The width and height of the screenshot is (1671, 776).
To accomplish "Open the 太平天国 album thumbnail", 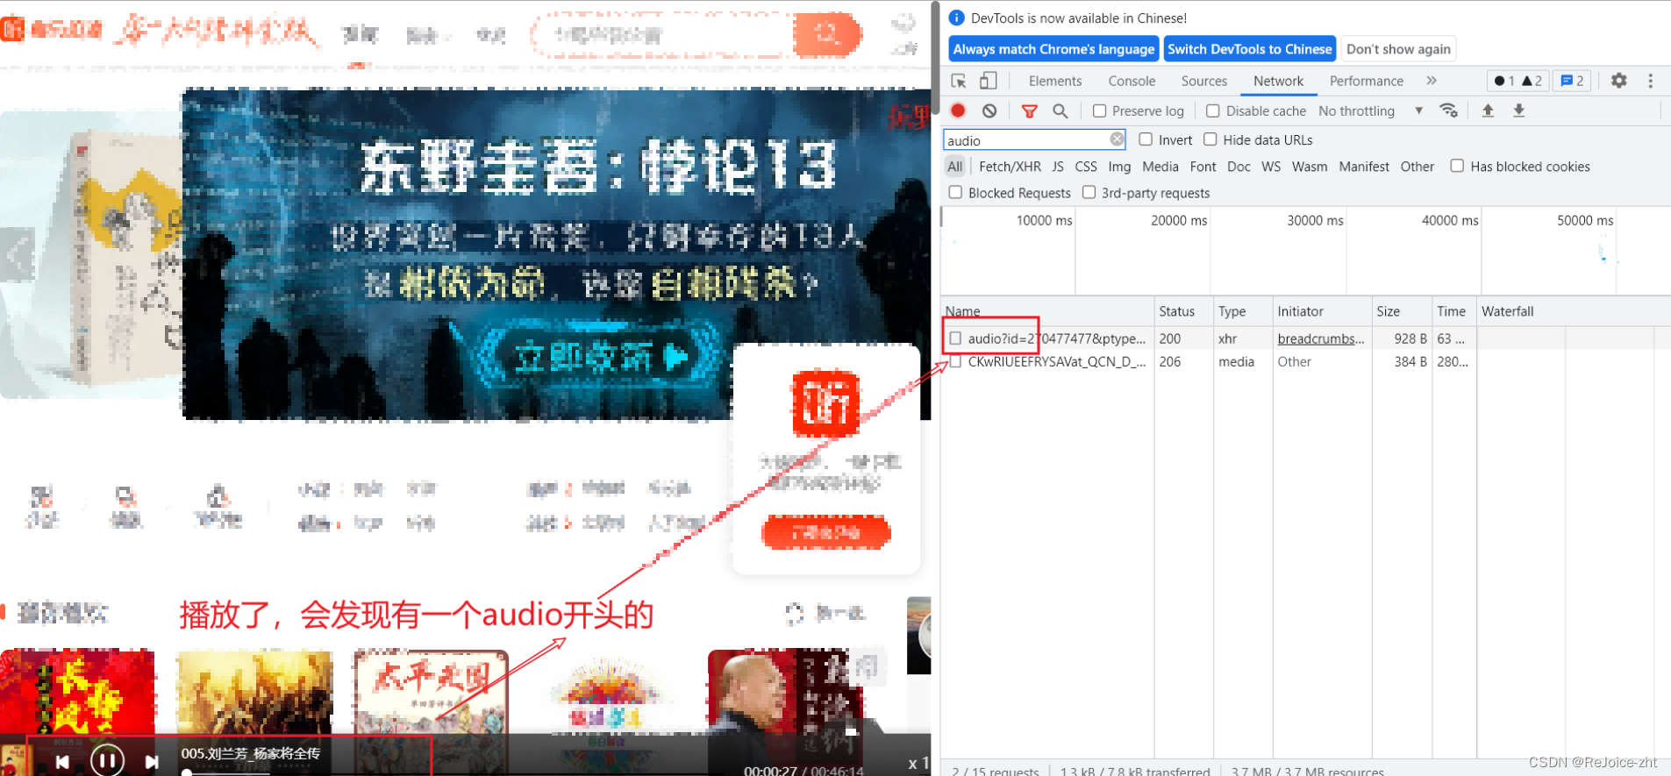I will [431, 692].
